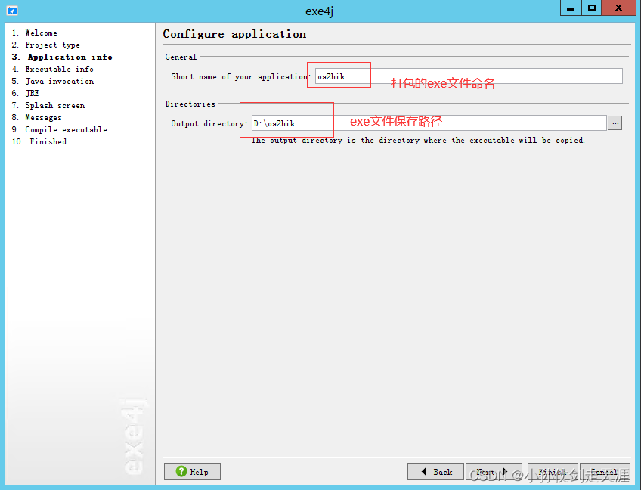Minimize the exe4j window
Screen dimensions: 641x490
(x=571, y=8)
